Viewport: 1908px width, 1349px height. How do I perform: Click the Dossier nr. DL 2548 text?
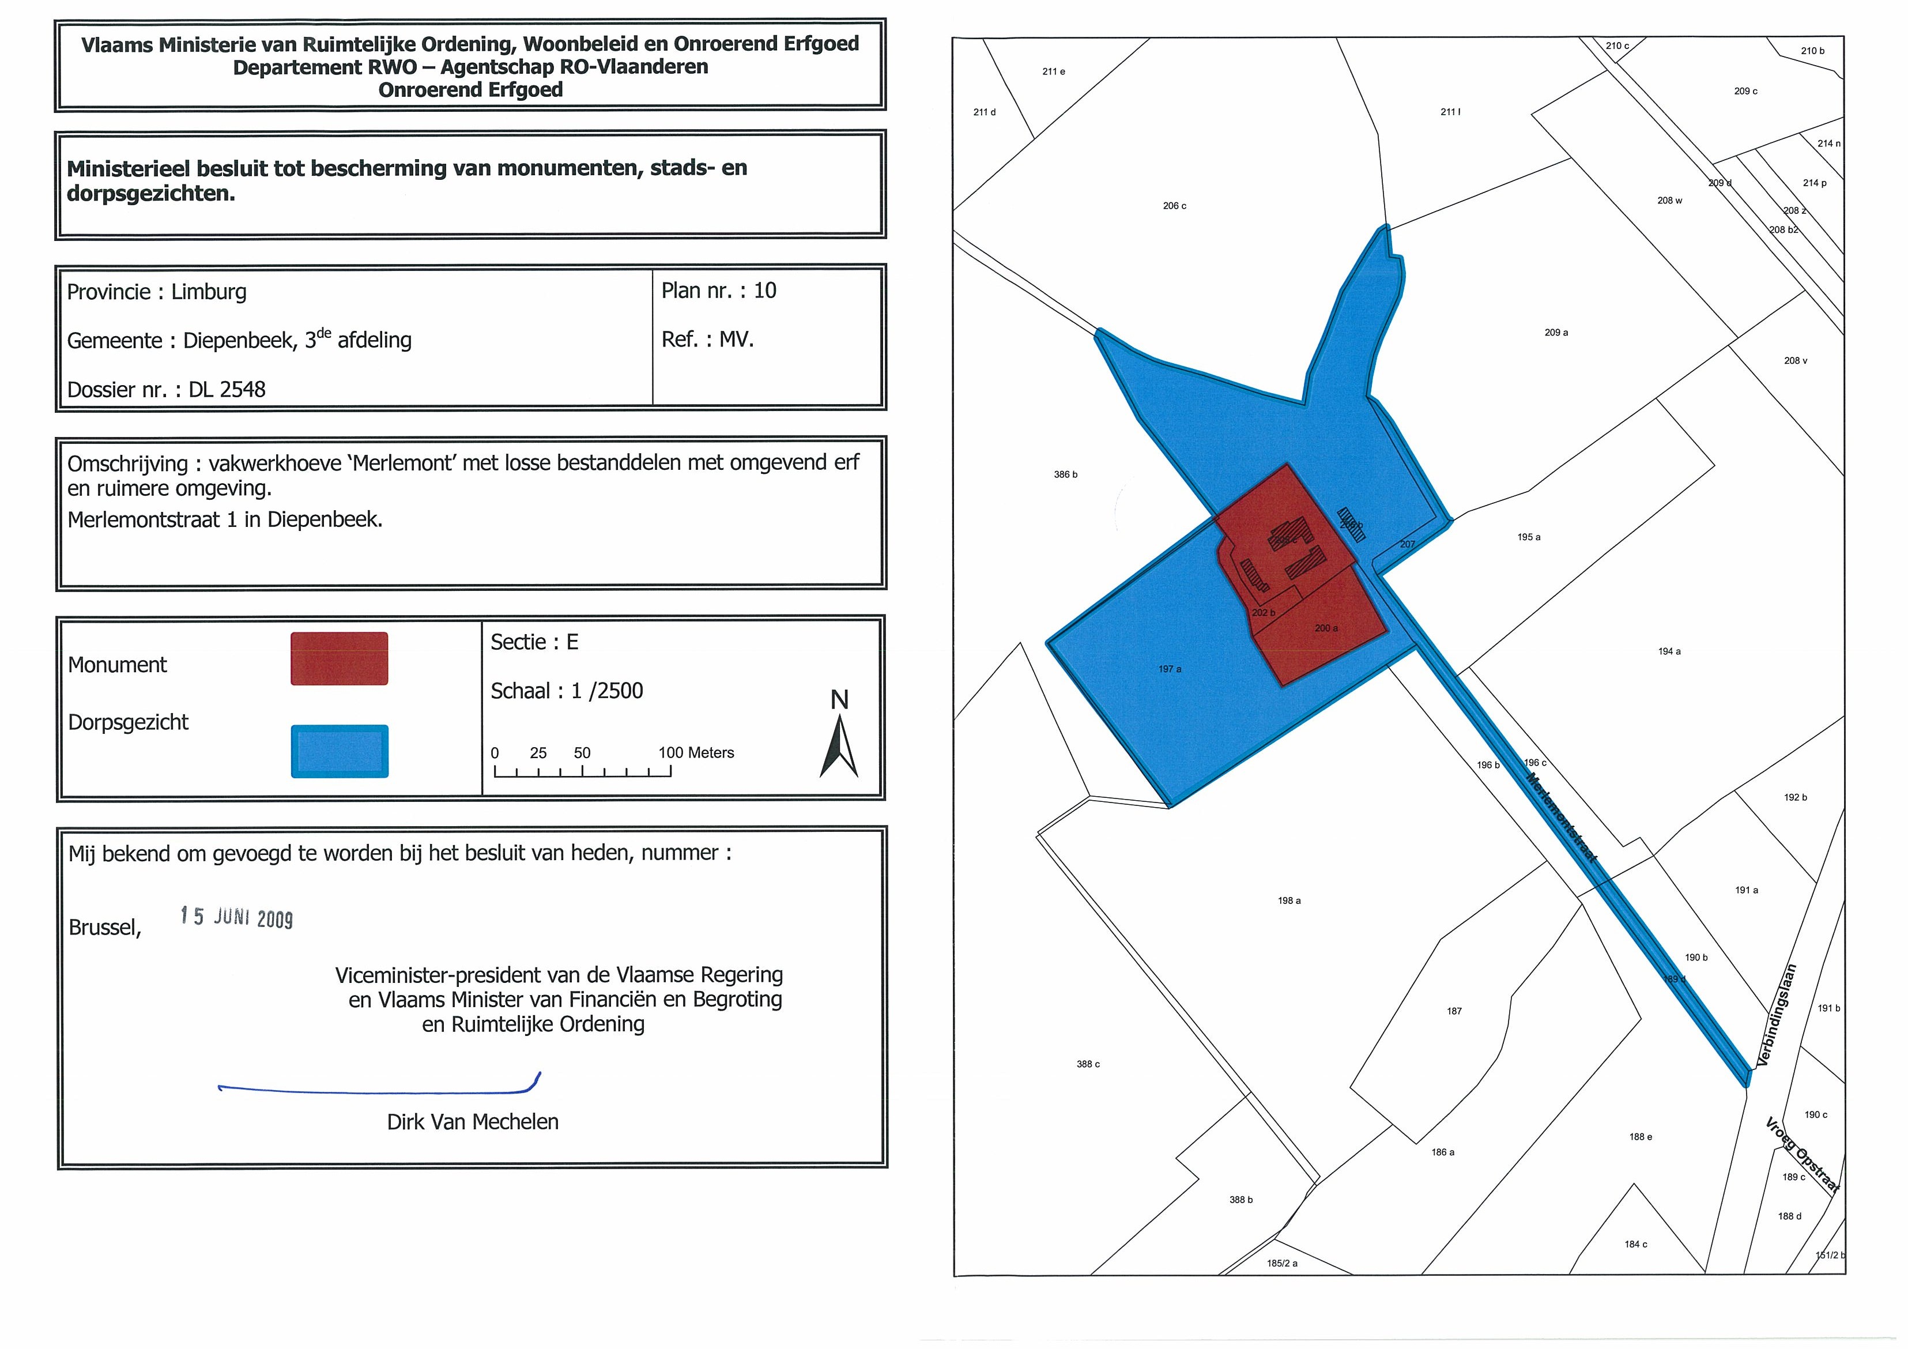coord(166,390)
